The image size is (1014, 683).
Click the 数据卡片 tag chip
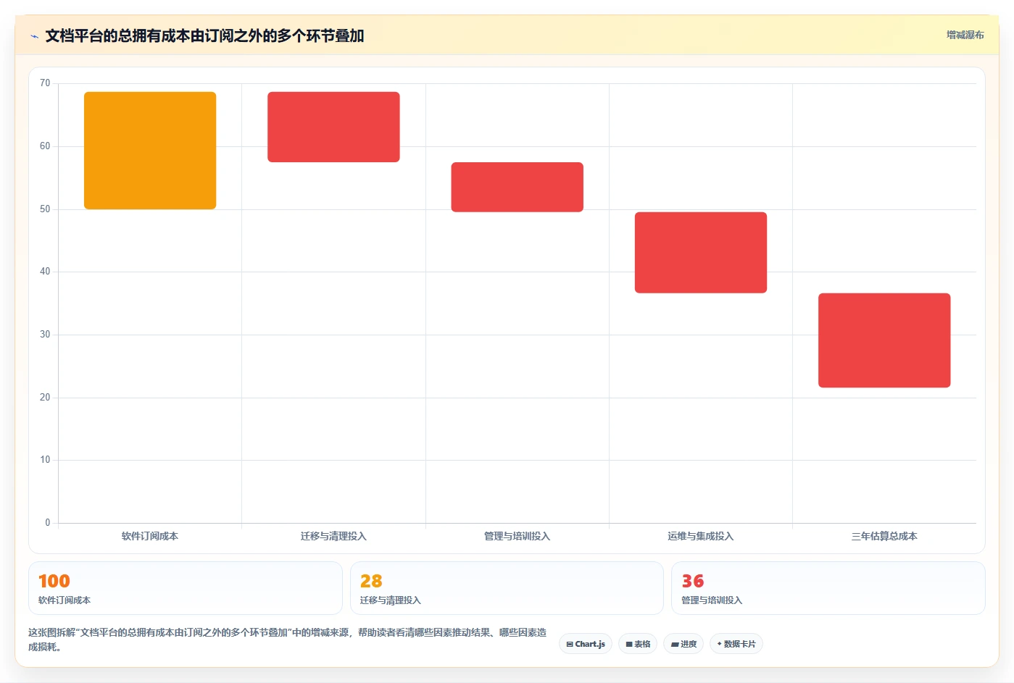pyautogui.click(x=736, y=644)
